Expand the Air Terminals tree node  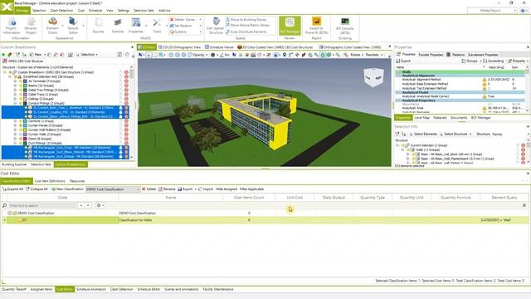[15, 81]
